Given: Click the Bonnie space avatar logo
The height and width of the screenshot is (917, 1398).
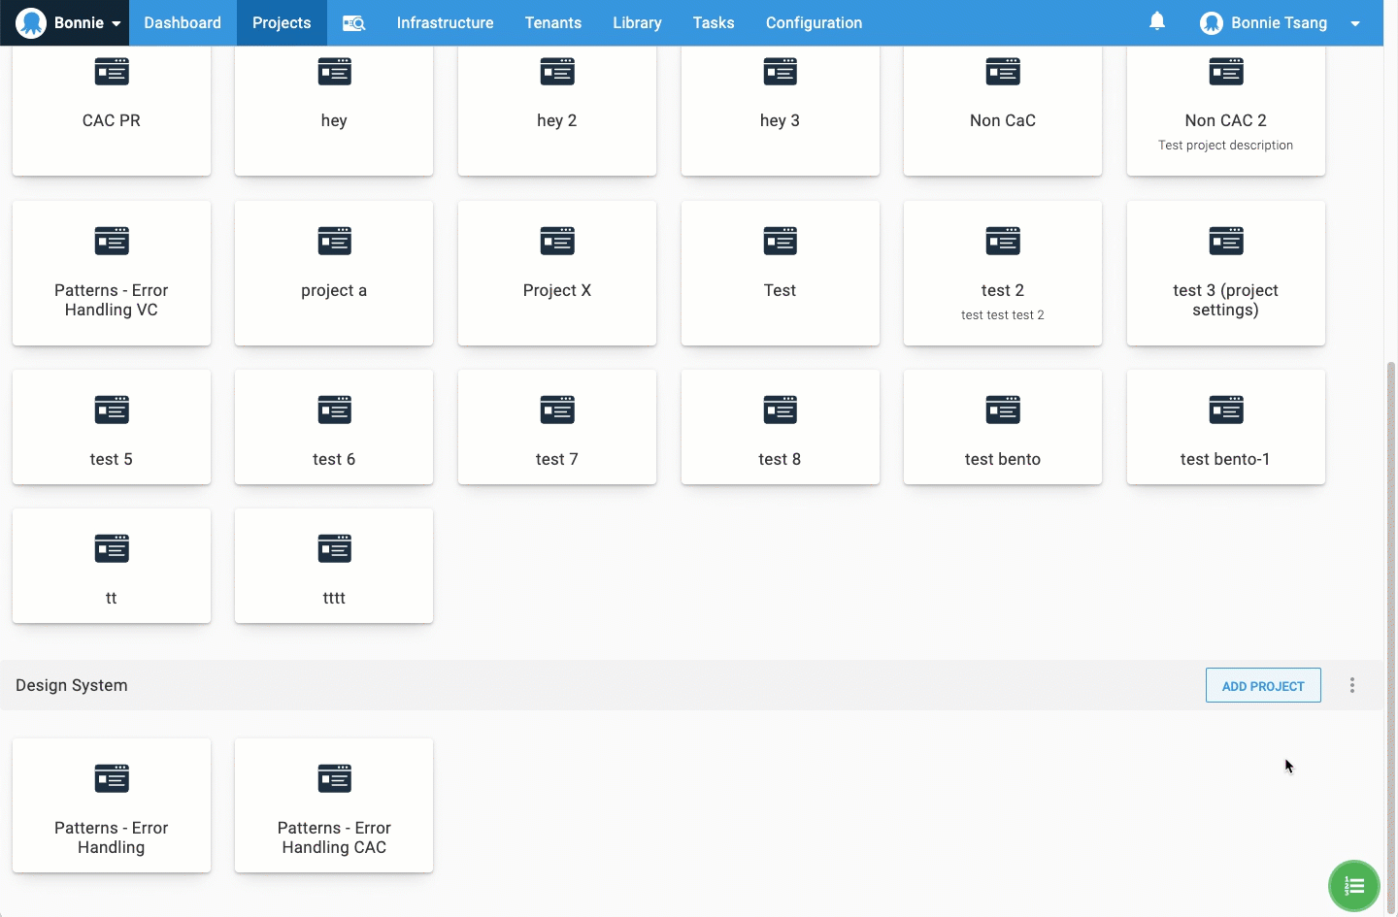Looking at the screenshot, I should [x=31, y=22].
